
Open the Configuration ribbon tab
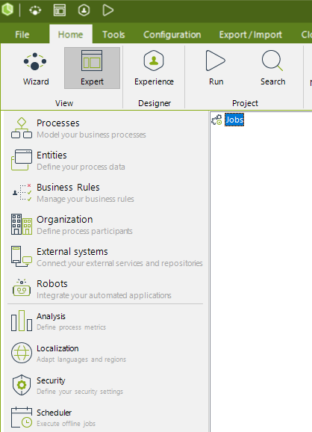pos(172,34)
